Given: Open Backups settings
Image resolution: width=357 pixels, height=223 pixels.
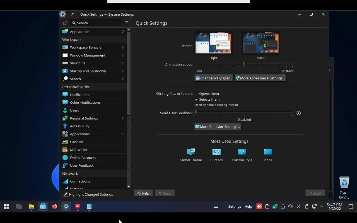Looking at the screenshot, I should click(x=93, y=142).
